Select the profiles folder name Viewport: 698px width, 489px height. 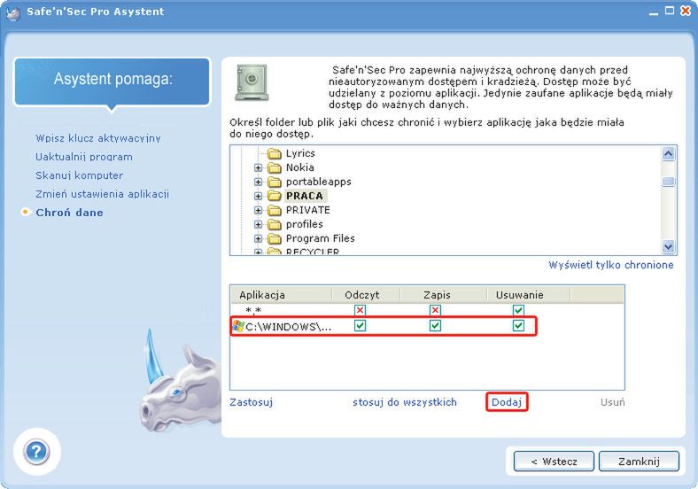[305, 224]
